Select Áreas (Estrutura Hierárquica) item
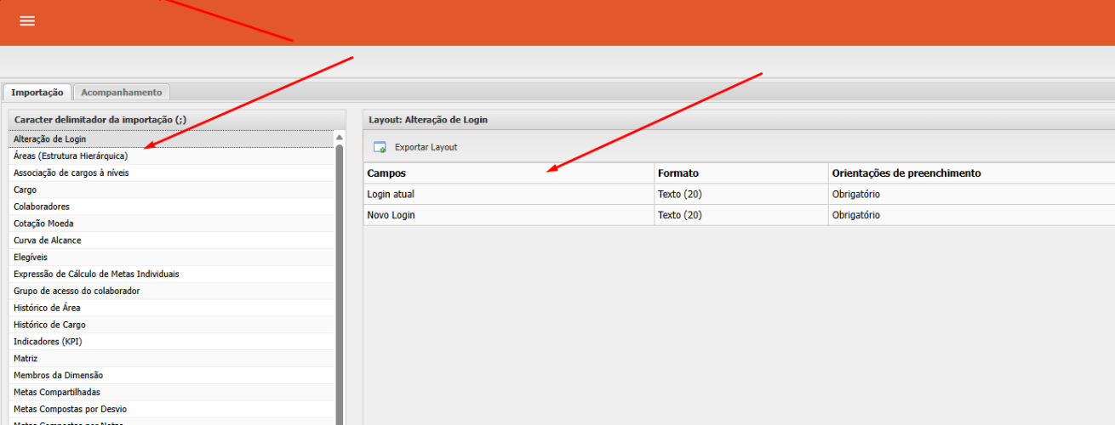Viewport: 1115px width, 425px height. 71,156
